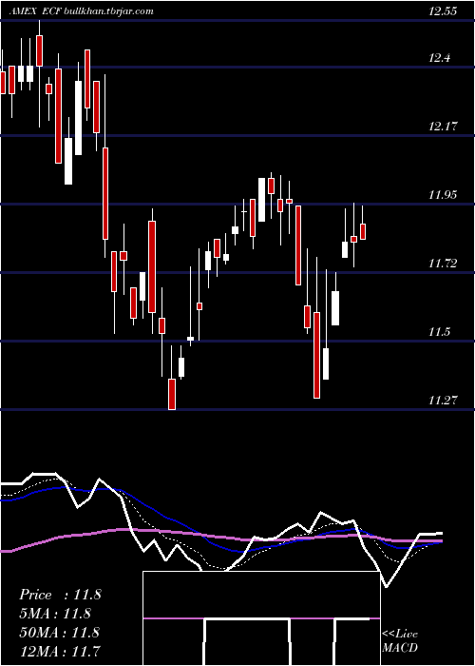Image resolution: width=475 pixels, height=666 pixels.
Task: Click the '12MA : 11.7' readout
Action: (59, 651)
